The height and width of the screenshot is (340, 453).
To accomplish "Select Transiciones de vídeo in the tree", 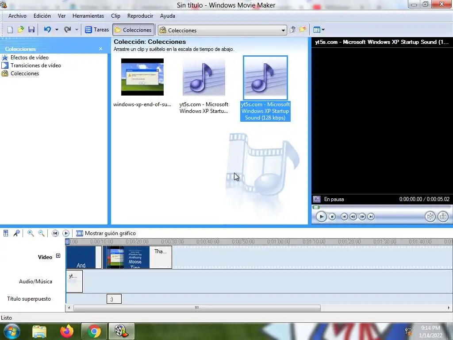I will [x=36, y=66].
